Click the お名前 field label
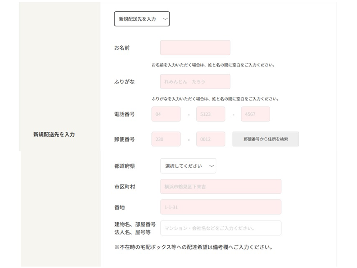Screen dimensions: 357x268 [x=122, y=48]
